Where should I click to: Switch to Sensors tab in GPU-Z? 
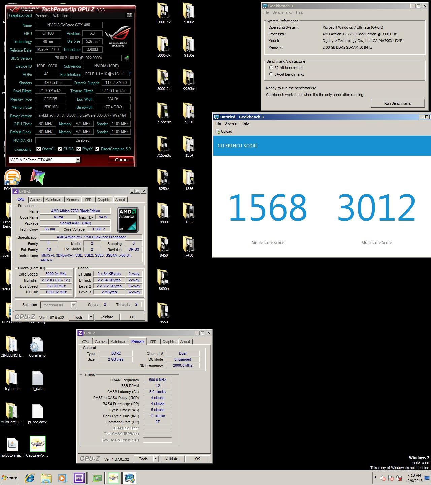[42, 15]
